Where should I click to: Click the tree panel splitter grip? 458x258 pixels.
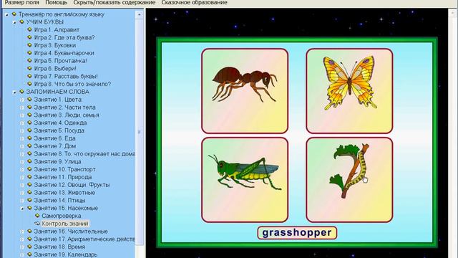tap(140, 132)
